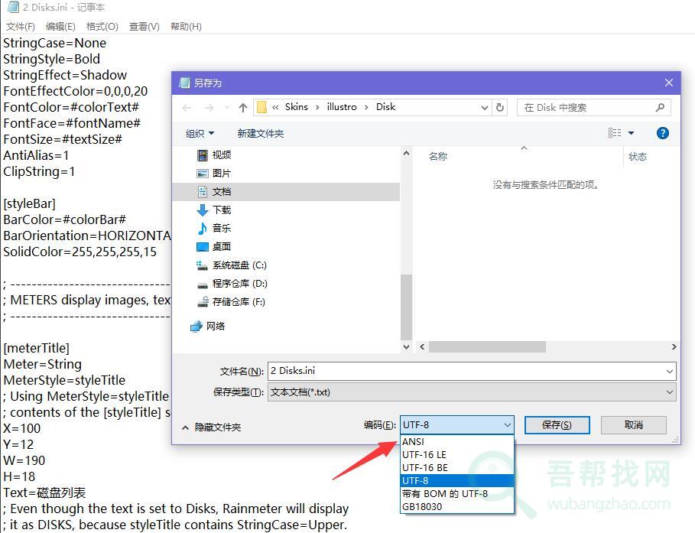Open the 格式(O) menu

[101, 27]
